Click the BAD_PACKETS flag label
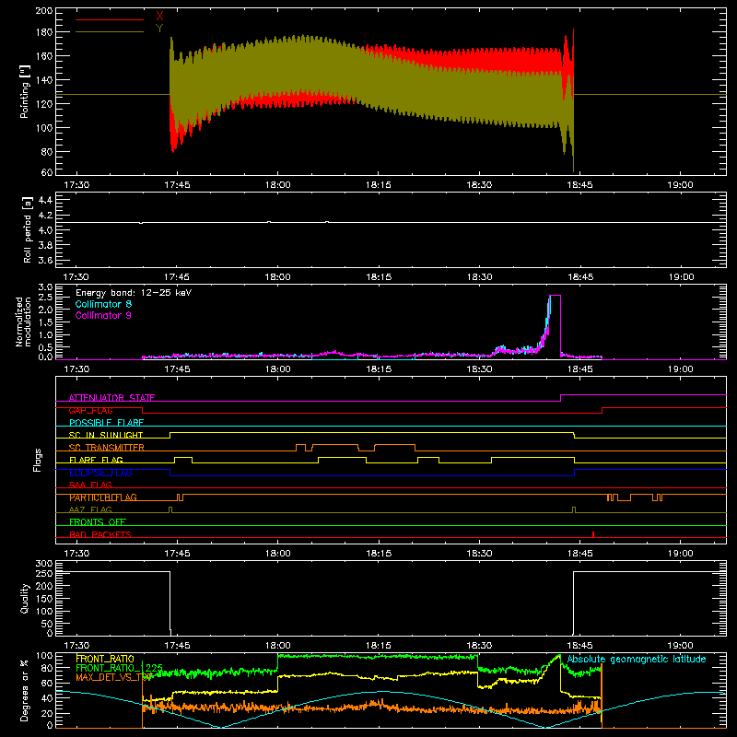737x737 pixels. click(100, 534)
